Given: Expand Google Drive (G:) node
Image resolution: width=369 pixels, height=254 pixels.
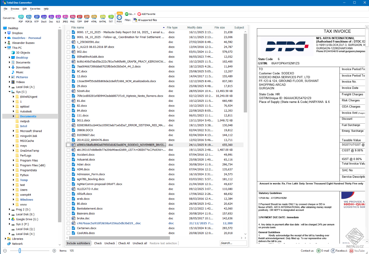Looking at the screenshot, I should pos(10,219).
